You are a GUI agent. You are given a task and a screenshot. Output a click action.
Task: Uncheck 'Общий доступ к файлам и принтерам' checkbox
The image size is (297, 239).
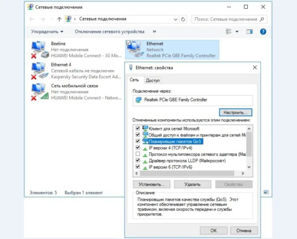138,135
